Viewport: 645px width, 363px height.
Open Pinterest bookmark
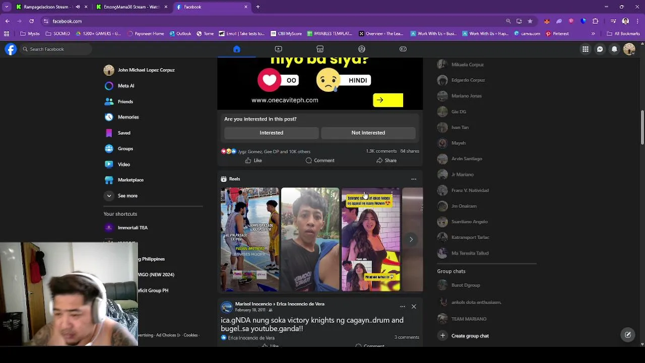click(557, 34)
